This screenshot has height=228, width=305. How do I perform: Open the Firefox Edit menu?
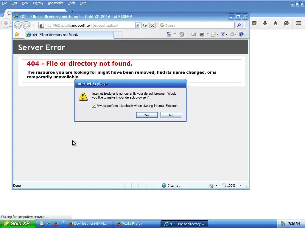click(x=14, y=3)
